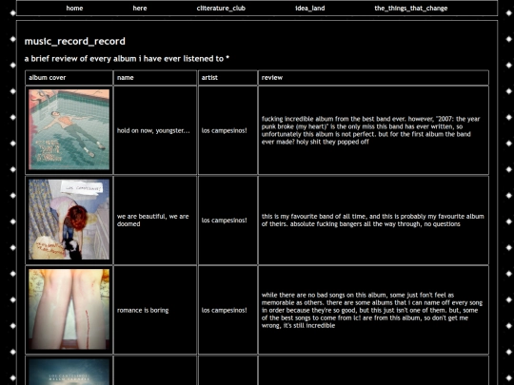Click the music_record_record page heading

75,41
